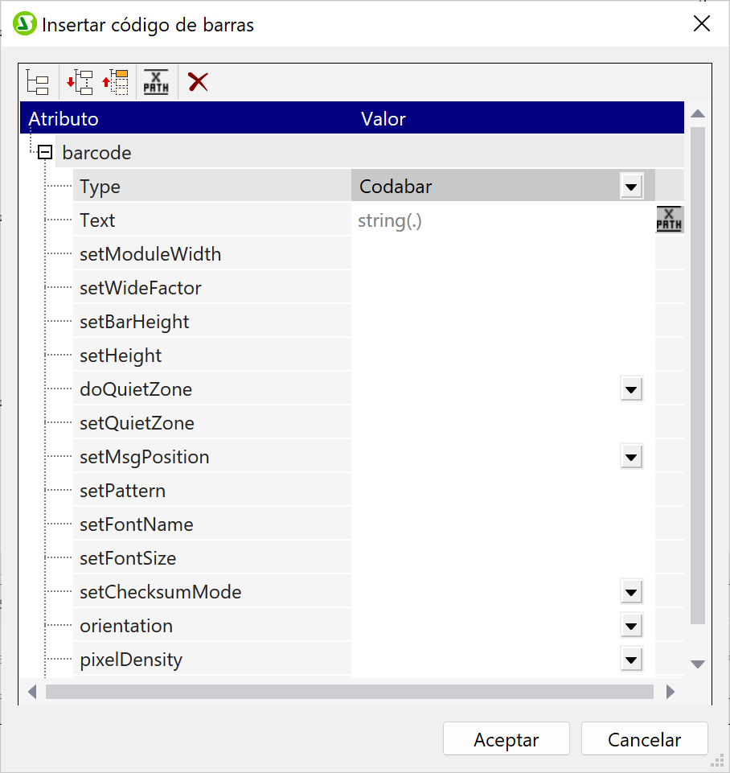Open the Type dropdown showing Codabar
The height and width of the screenshot is (773, 730).
pyautogui.click(x=631, y=187)
